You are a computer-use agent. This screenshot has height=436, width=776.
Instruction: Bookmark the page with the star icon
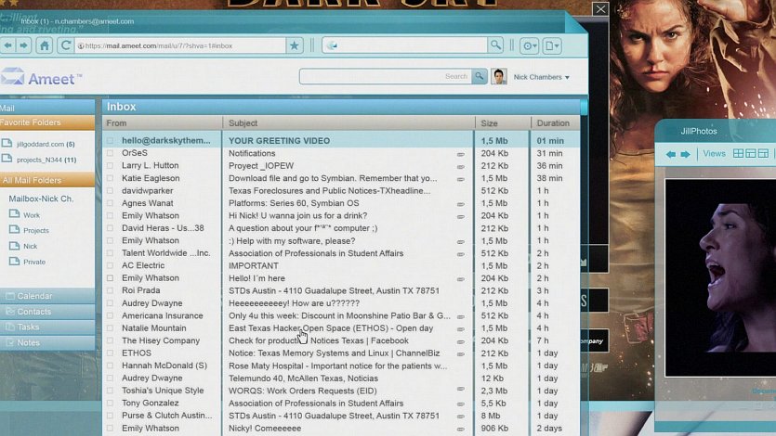[x=294, y=45]
